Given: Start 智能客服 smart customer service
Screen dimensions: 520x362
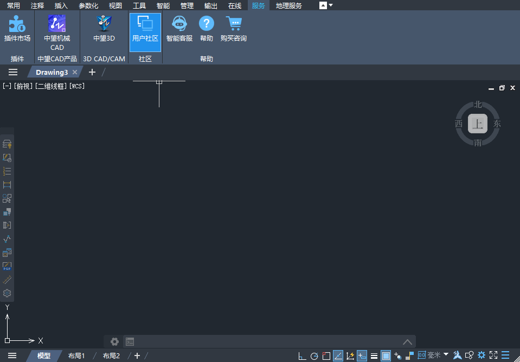Looking at the screenshot, I should [x=179, y=29].
